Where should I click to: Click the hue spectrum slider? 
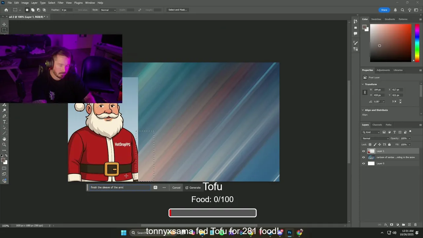[417, 43]
